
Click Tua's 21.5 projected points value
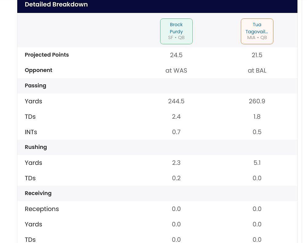[257, 55]
